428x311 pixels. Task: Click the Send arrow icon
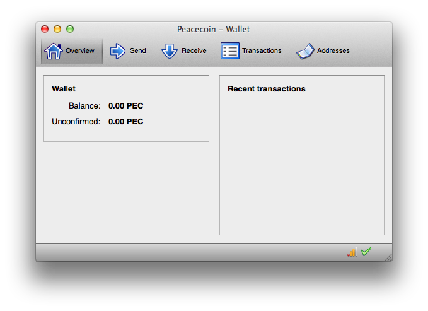coord(118,51)
